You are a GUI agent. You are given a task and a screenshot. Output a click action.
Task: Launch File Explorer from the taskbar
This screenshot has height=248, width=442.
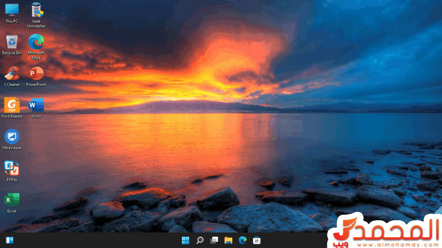pyautogui.click(x=228, y=240)
